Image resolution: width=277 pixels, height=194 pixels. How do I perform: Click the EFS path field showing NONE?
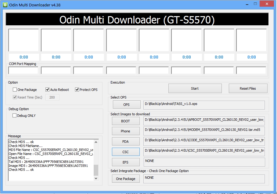(x=204, y=162)
